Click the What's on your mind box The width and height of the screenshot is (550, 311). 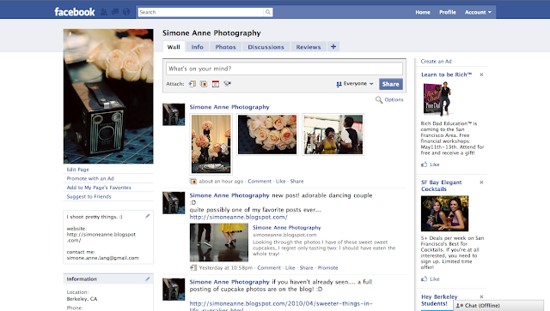pos(284,69)
